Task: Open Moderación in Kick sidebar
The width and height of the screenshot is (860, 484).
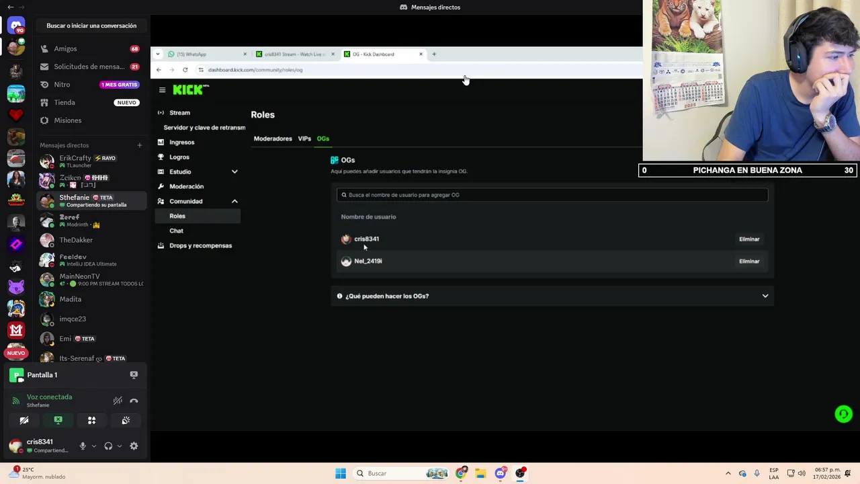Action: [187, 186]
